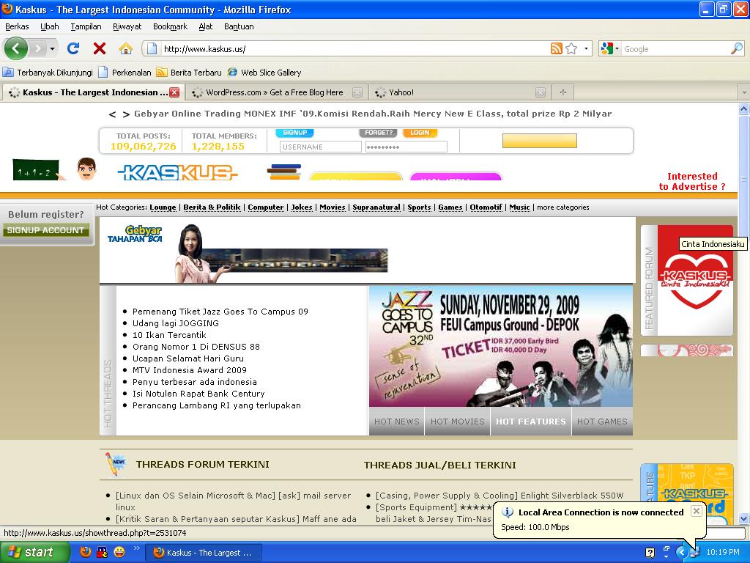This screenshot has height=563, width=750.
Task: Open thread Udang lagi JOGGING
Action: (x=176, y=323)
